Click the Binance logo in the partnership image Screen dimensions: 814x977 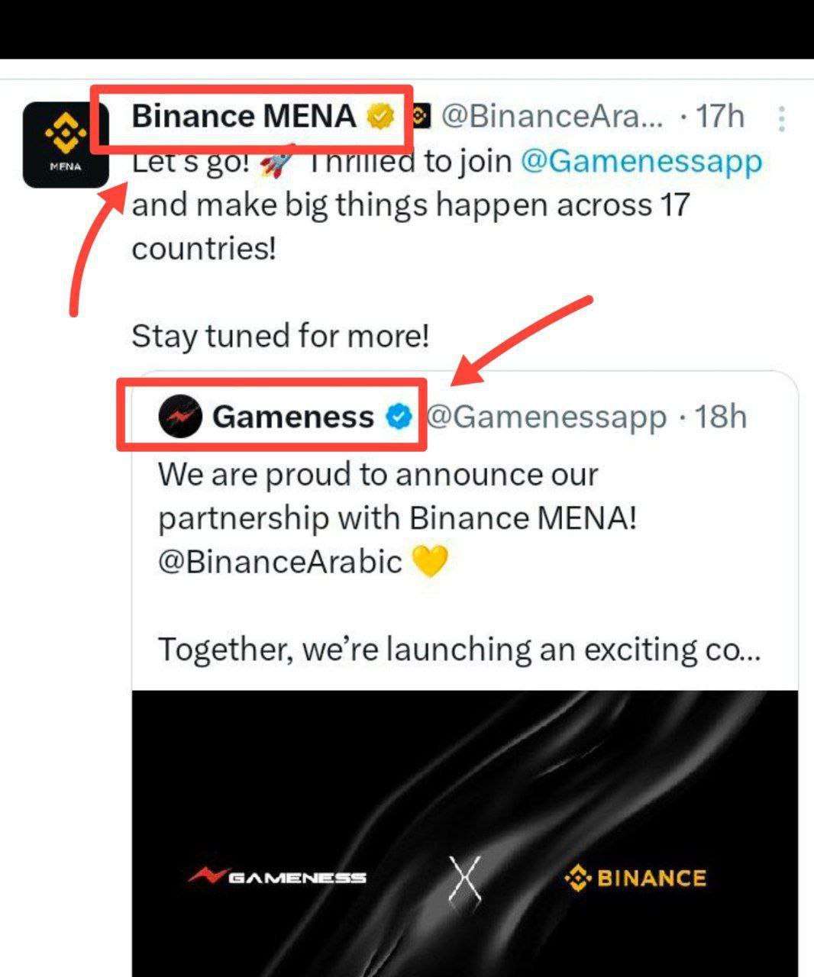click(635, 879)
